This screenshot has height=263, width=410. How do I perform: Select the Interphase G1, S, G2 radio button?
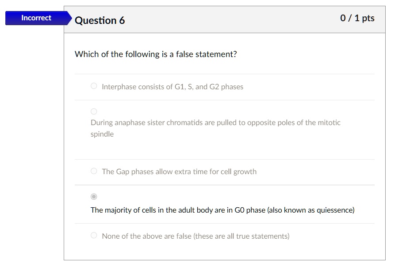tap(94, 86)
